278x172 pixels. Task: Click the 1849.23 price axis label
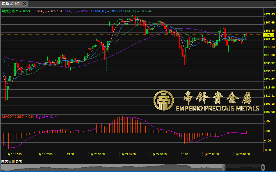(x=269, y=47)
